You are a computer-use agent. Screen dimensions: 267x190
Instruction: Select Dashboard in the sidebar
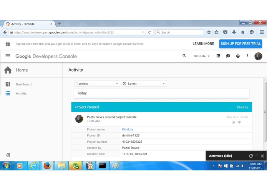click(24, 84)
